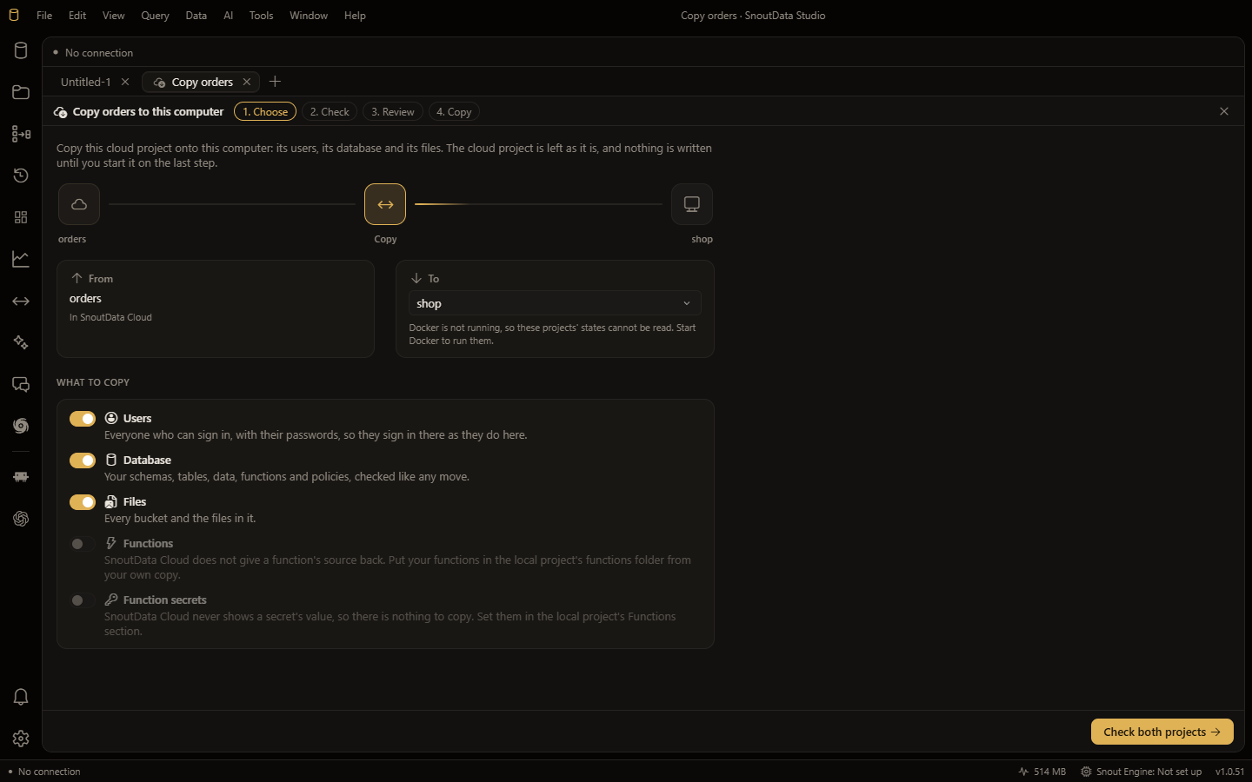
Task: Go to step 2. Check
Action: pyautogui.click(x=330, y=112)
